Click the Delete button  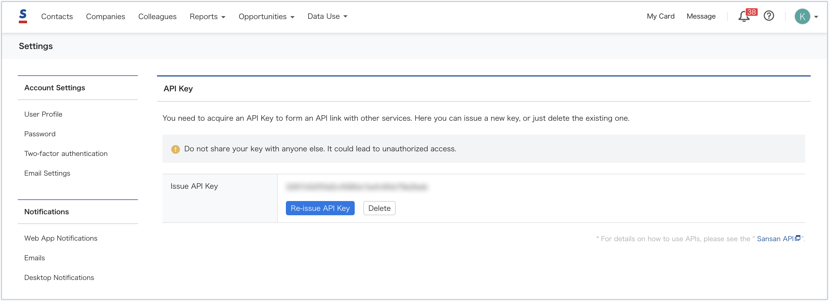point(379,208)
